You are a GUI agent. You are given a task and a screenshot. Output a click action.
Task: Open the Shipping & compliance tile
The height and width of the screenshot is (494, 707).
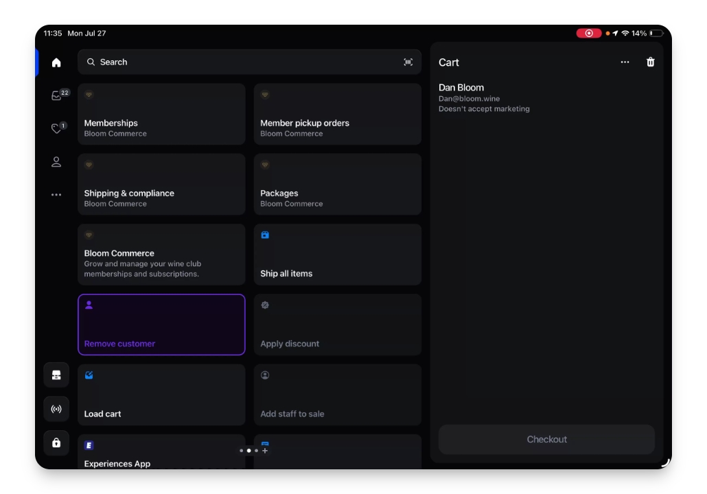161,185
